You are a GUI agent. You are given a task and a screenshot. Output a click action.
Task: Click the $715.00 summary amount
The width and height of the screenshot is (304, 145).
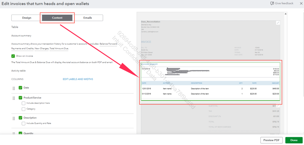tap(276, 75)
